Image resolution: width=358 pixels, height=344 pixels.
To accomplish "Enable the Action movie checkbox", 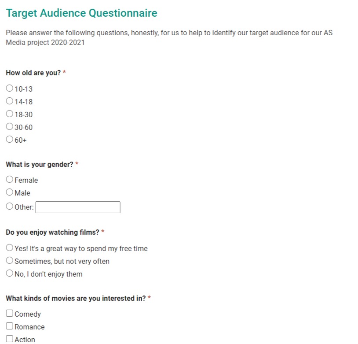I will [10, 339].
